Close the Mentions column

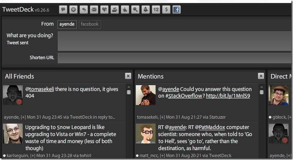(x=261, y=76)
